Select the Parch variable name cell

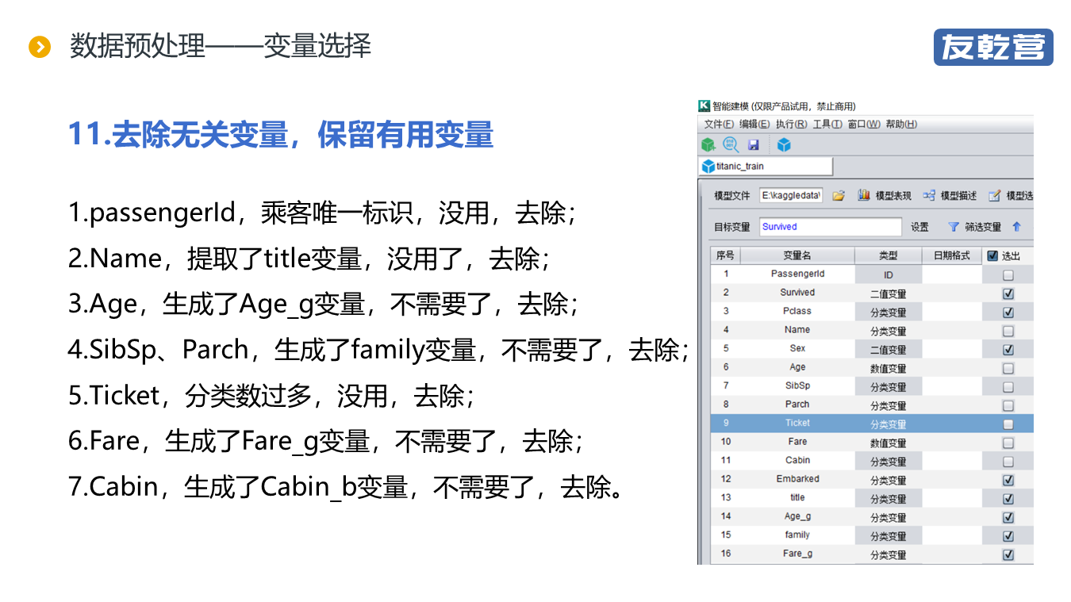[797, 405]
